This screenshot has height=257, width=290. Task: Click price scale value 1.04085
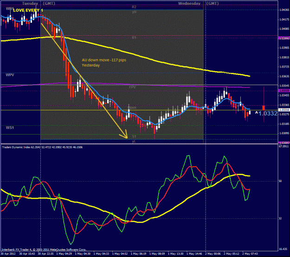click(284, 29)
